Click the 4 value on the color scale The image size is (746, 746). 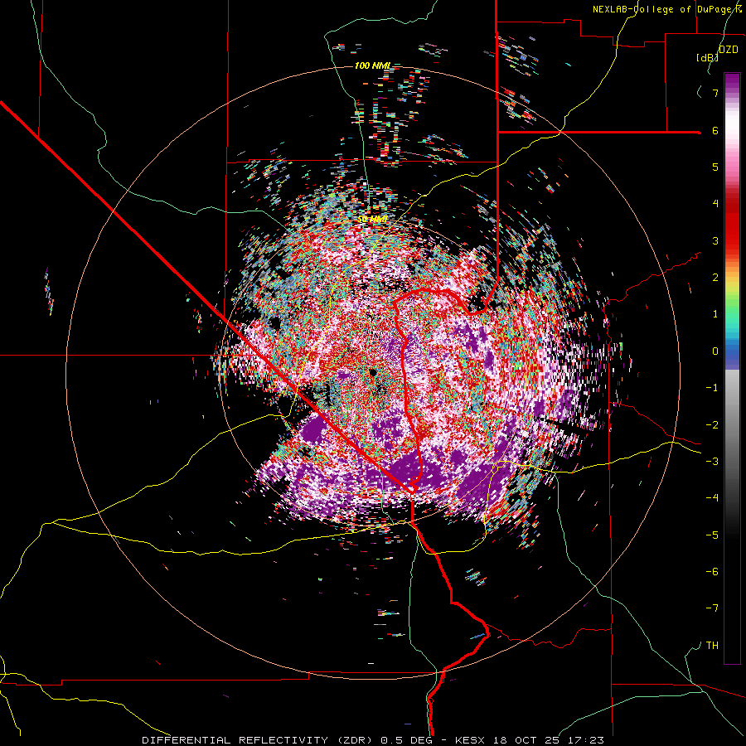point(715,204)
